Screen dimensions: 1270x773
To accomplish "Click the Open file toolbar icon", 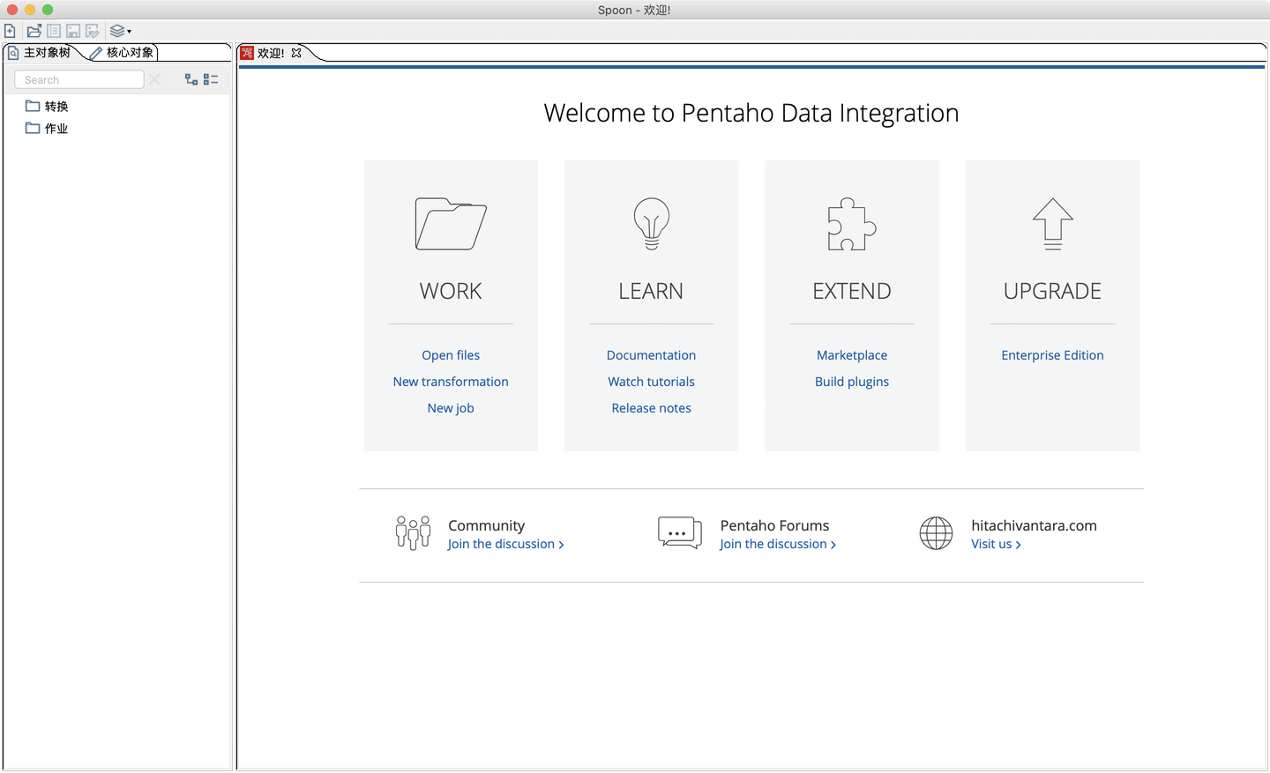I will click(34, 31).
